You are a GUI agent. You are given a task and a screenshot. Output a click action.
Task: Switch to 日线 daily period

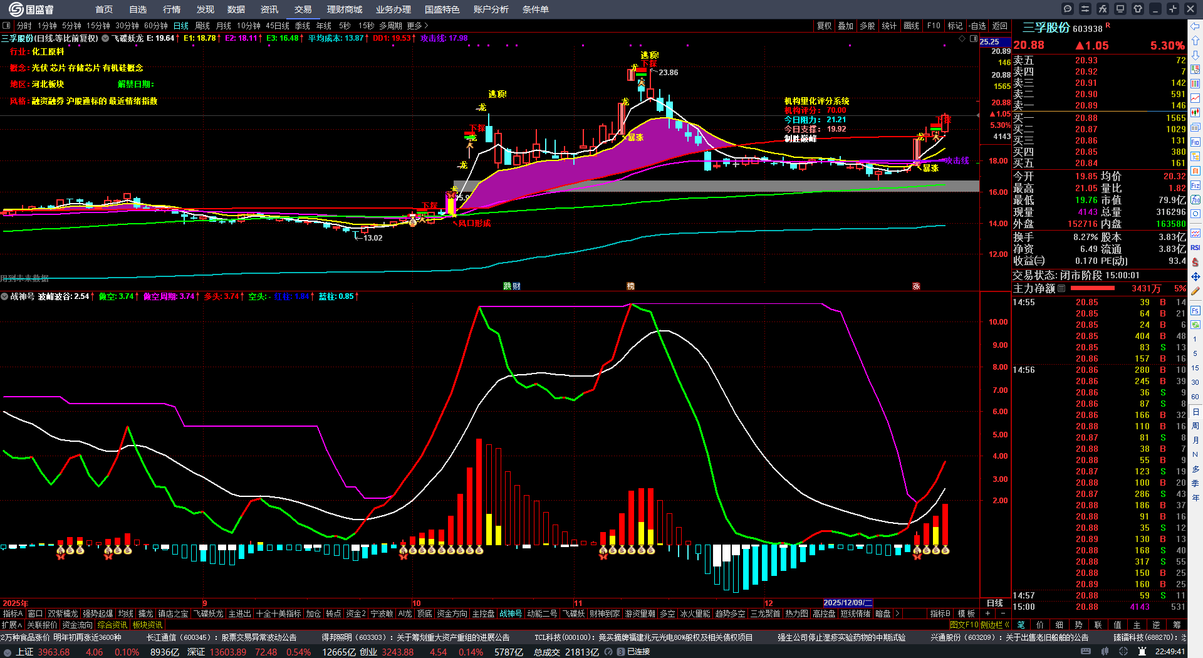point(181,26)
